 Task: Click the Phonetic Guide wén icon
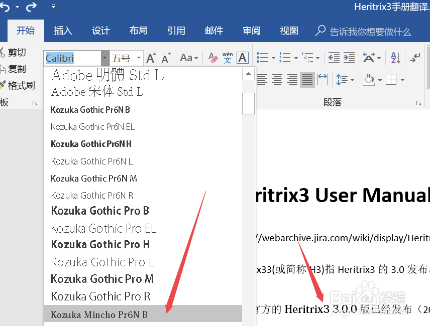coord(228,58)
